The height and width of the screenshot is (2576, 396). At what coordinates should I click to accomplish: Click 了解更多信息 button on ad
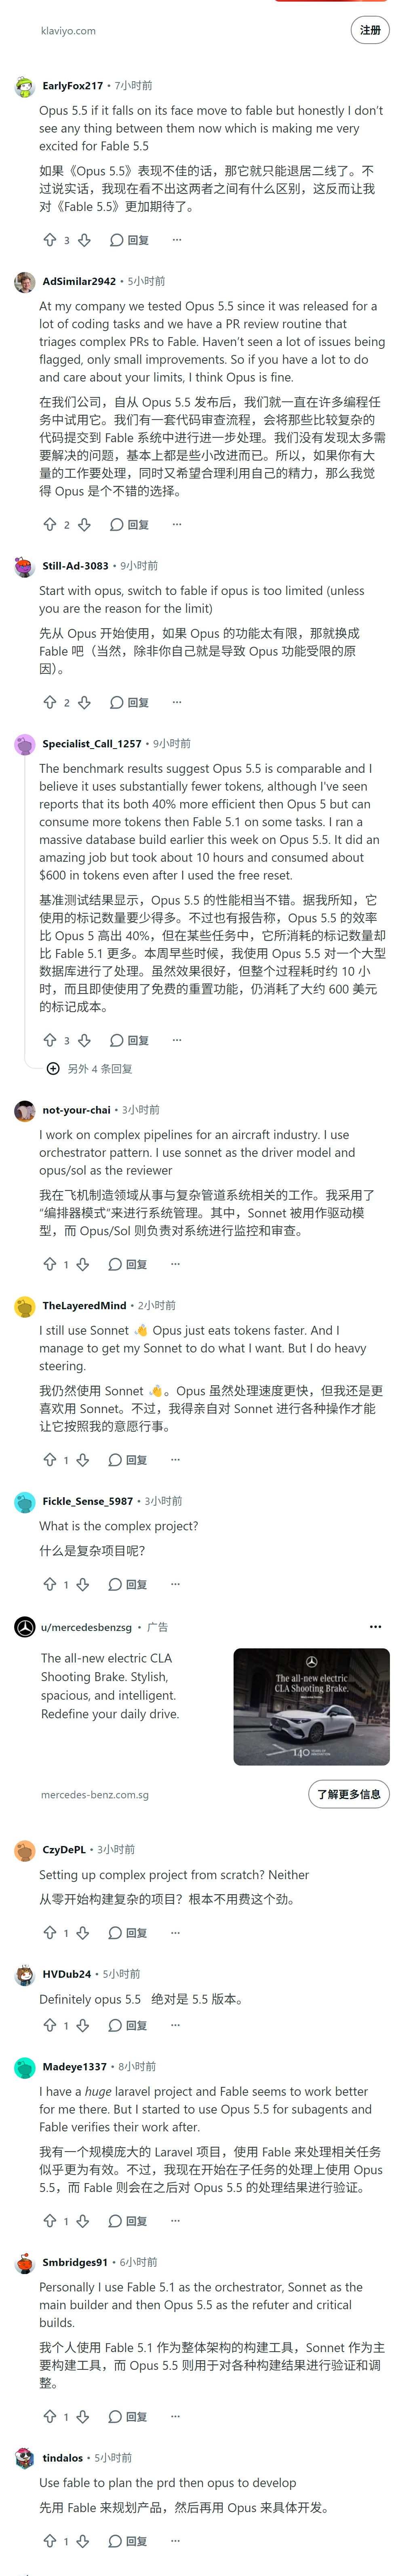click(x=348, y=1794)
